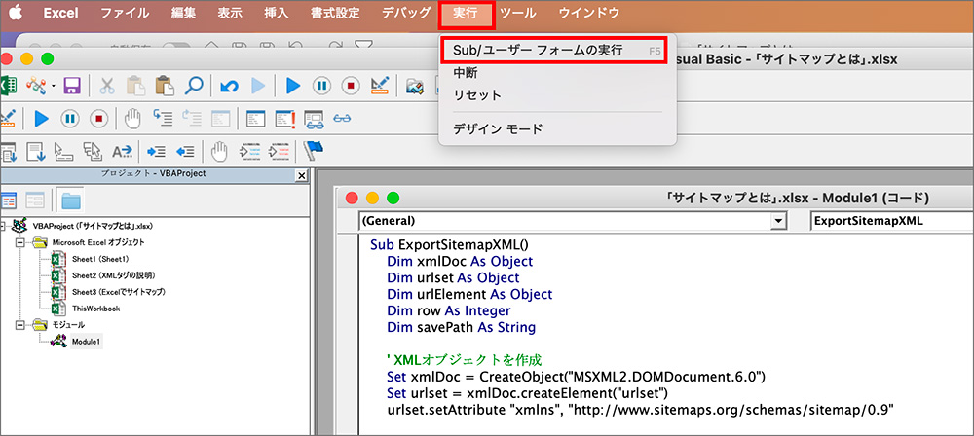Click the scissors Cut icon

pyautogui.click(x=107, y=86)
